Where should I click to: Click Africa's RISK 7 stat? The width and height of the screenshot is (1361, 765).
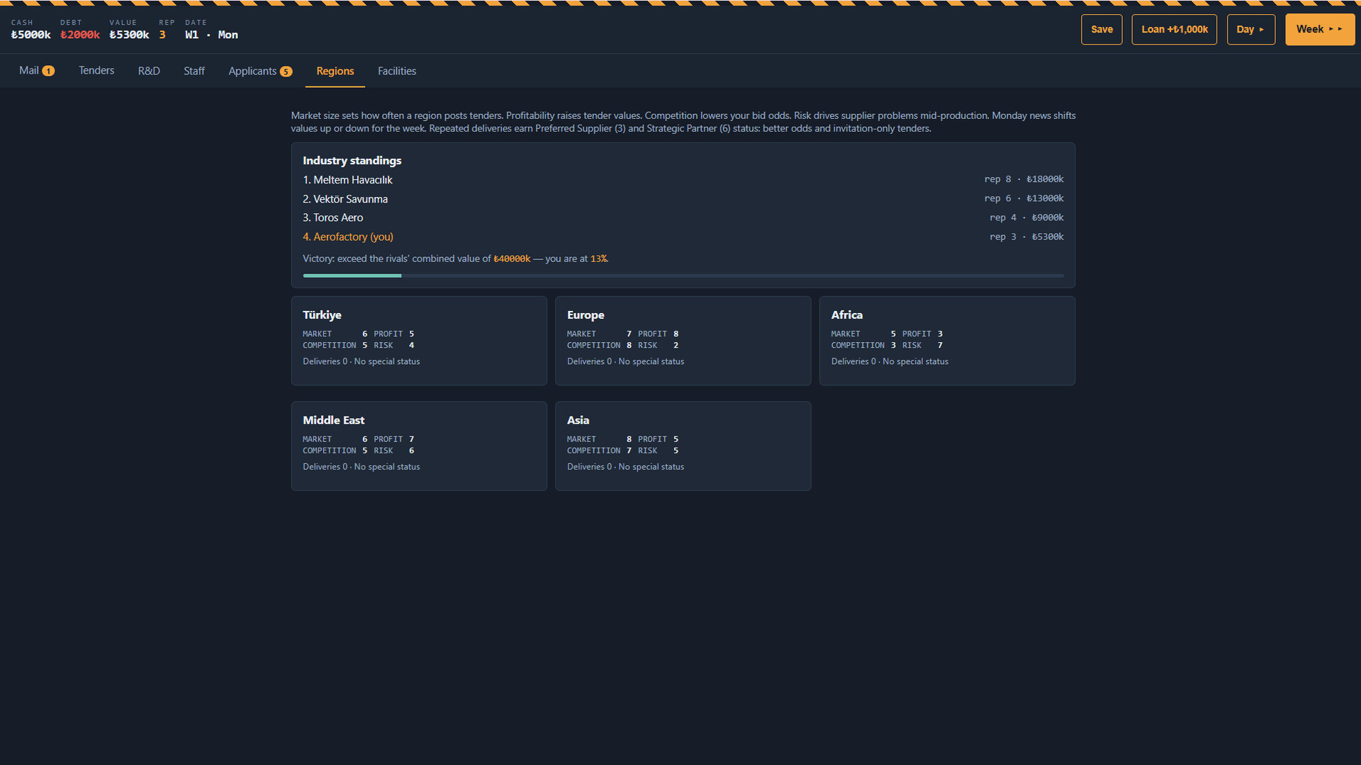tap(922, 345)
